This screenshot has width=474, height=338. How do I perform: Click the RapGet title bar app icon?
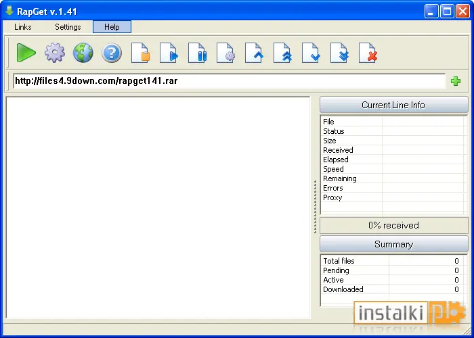coord(9,11)
